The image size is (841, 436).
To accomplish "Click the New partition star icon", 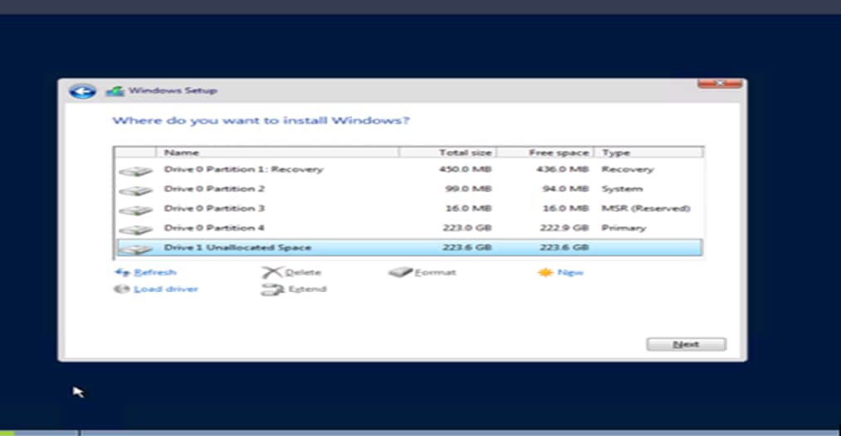I will [545, 272].
